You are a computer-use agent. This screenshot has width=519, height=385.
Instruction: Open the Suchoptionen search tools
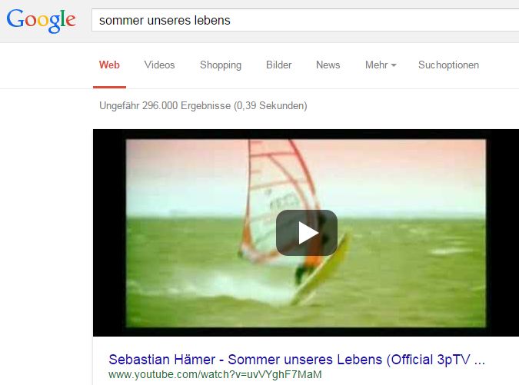448,65
